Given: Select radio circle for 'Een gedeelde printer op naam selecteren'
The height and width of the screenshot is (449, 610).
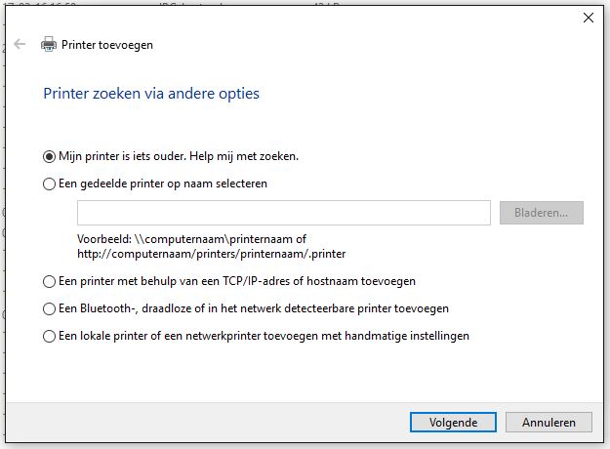Looking at the screenshot, I should (x=49, y=184).
